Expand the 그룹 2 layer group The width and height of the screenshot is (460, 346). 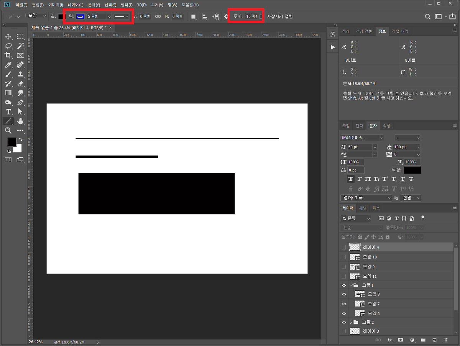coord(351,322)
